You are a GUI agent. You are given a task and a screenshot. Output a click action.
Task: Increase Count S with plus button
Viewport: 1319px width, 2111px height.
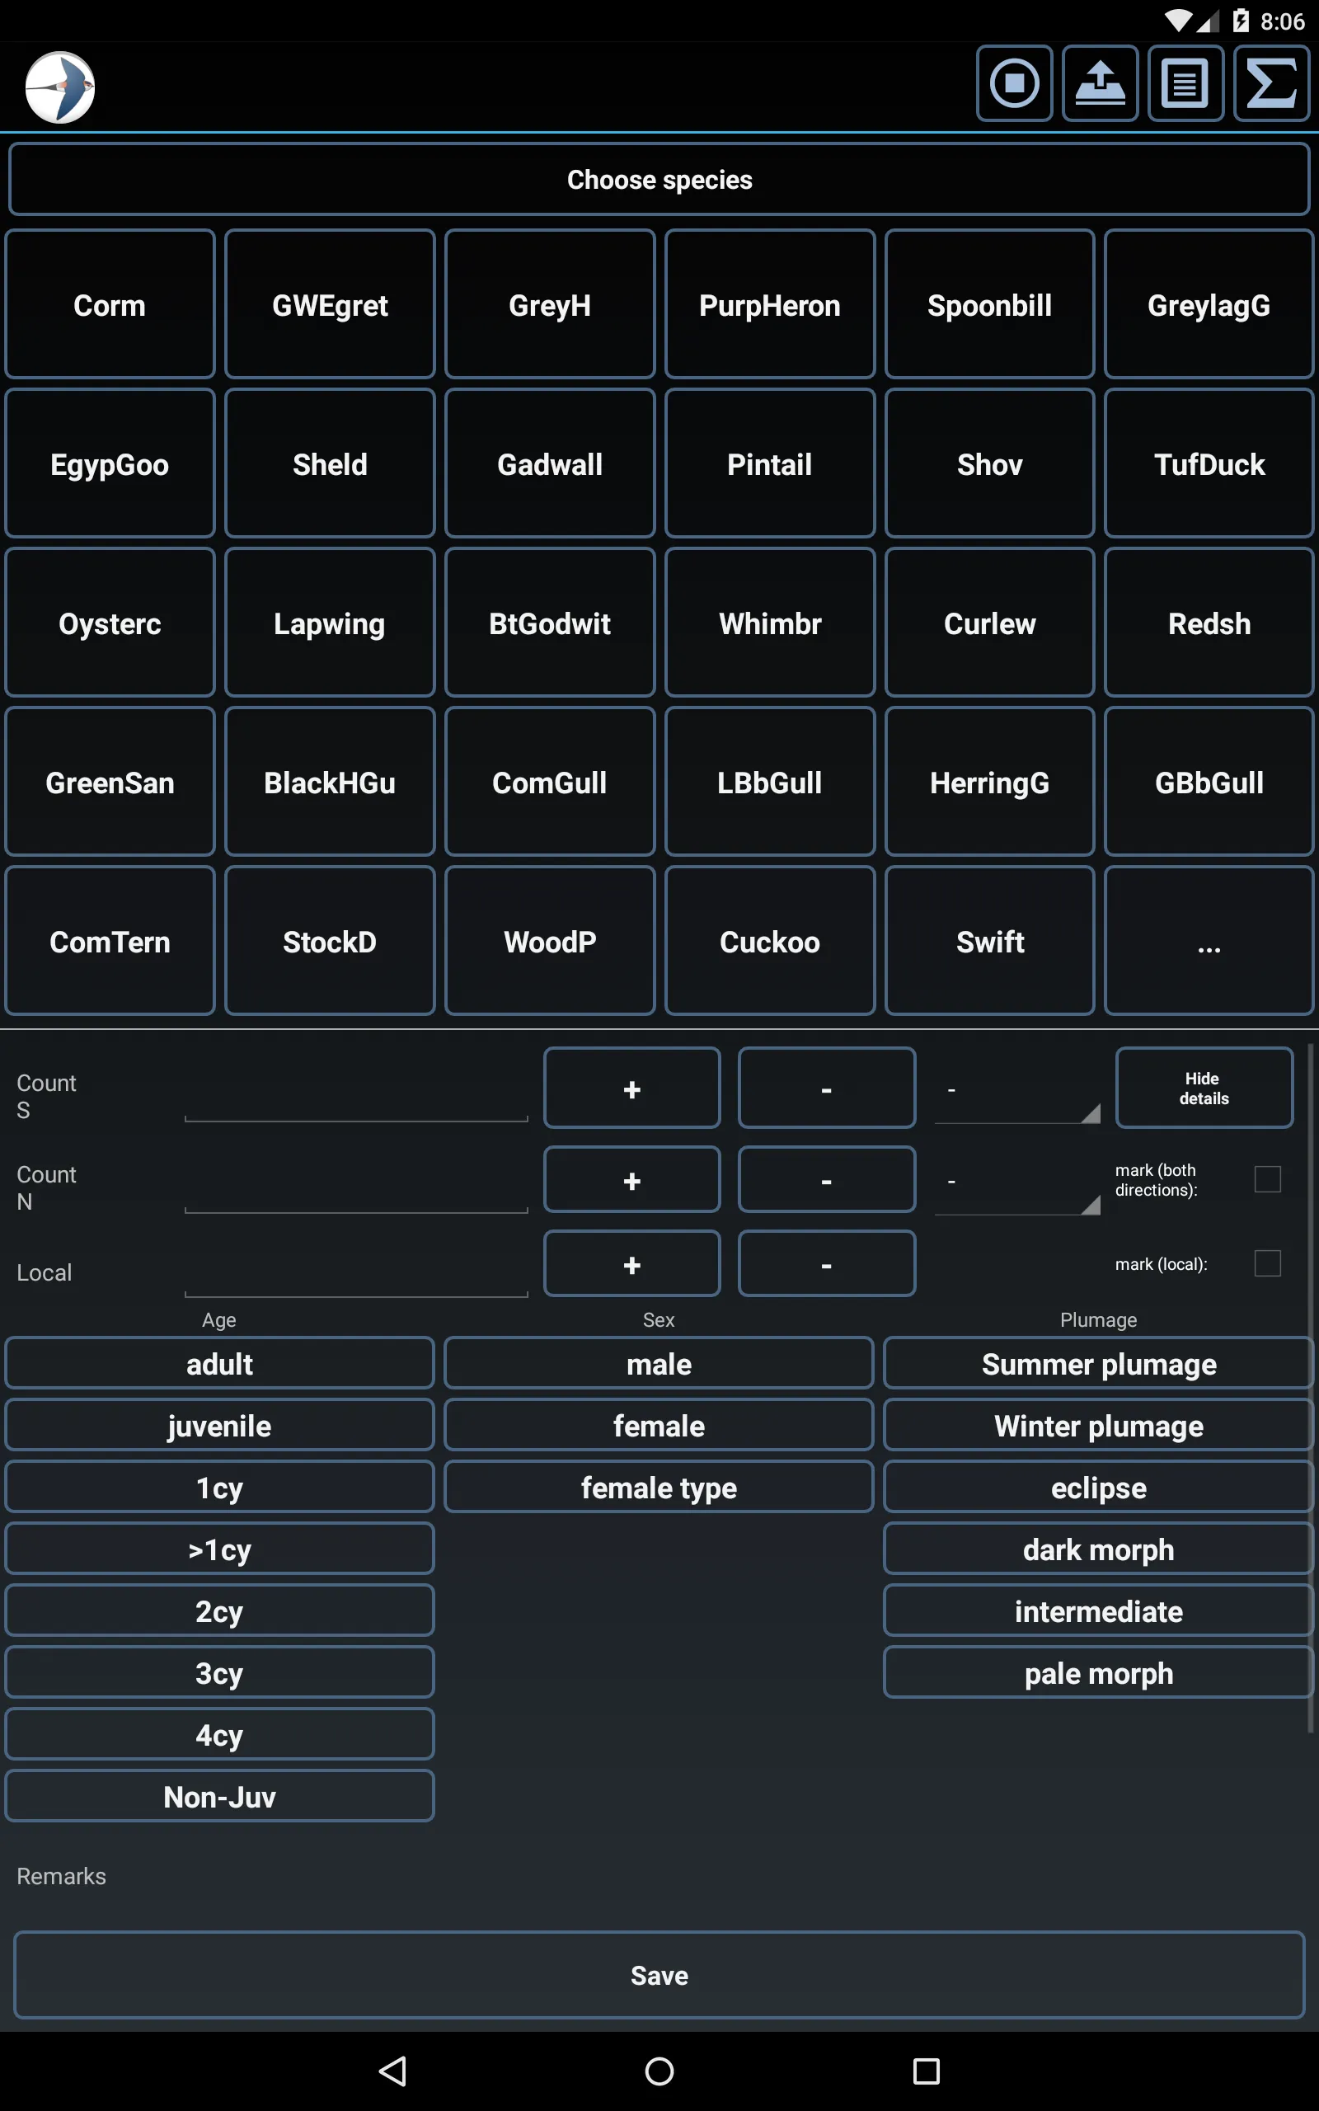(x=631, y=1088)
